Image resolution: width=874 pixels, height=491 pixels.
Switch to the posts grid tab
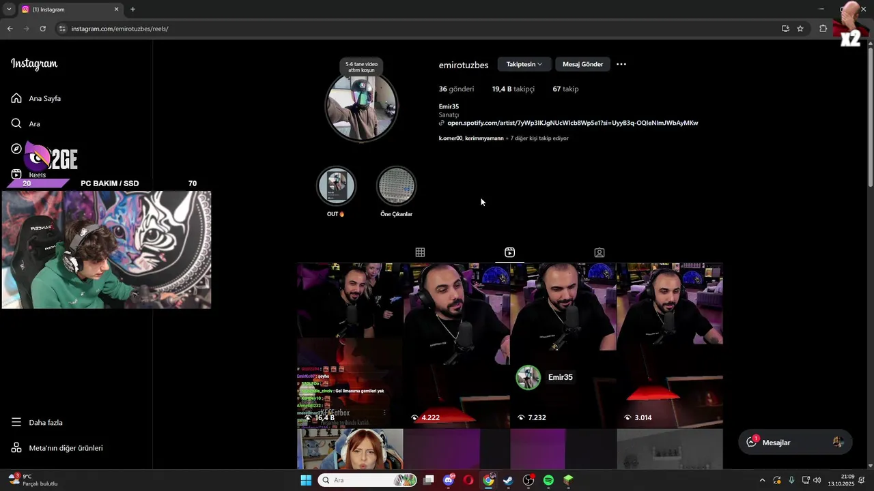click(420, 252)
